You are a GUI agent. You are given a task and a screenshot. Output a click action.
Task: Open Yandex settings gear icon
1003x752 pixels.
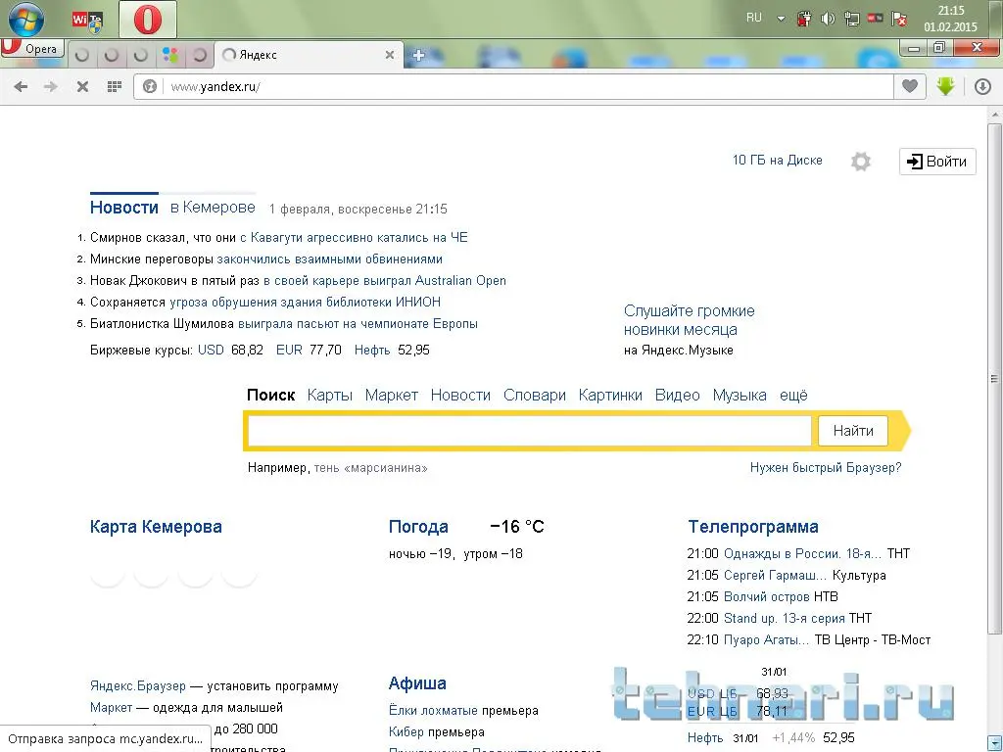point(861,162)
